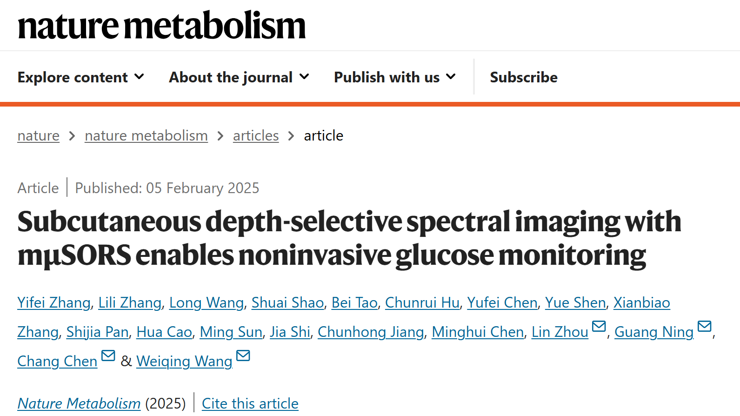Screen dimensions: 740x416
Task: Click the envelope icon beside Guang Ning
Action: 705,327
